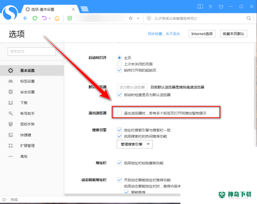Click the purple undo close tab icon

44,18
